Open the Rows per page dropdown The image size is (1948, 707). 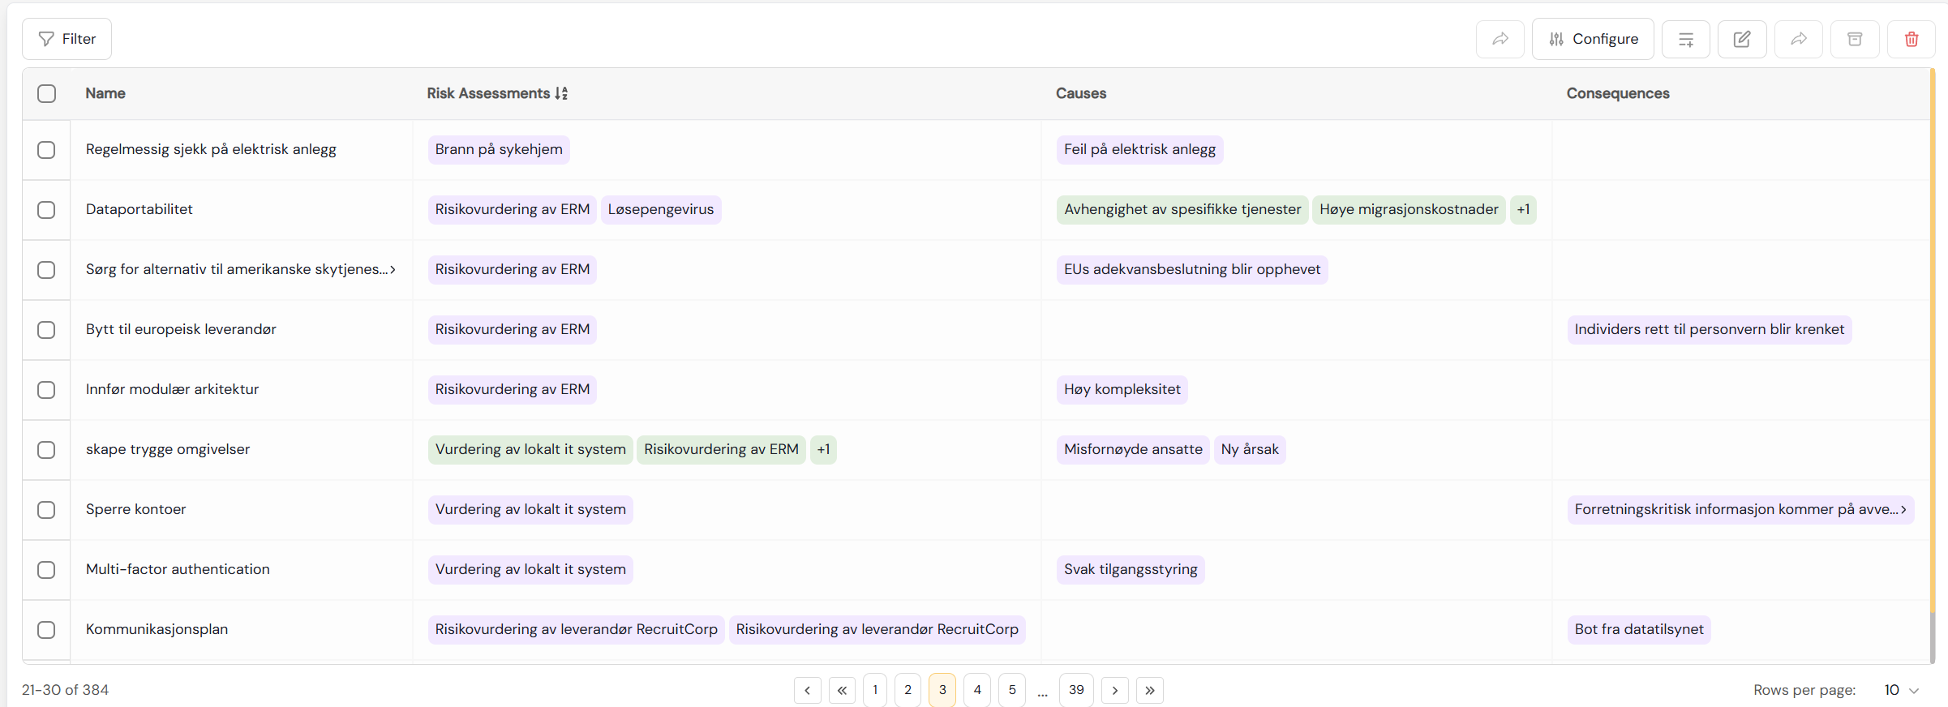pos(1901,690)
